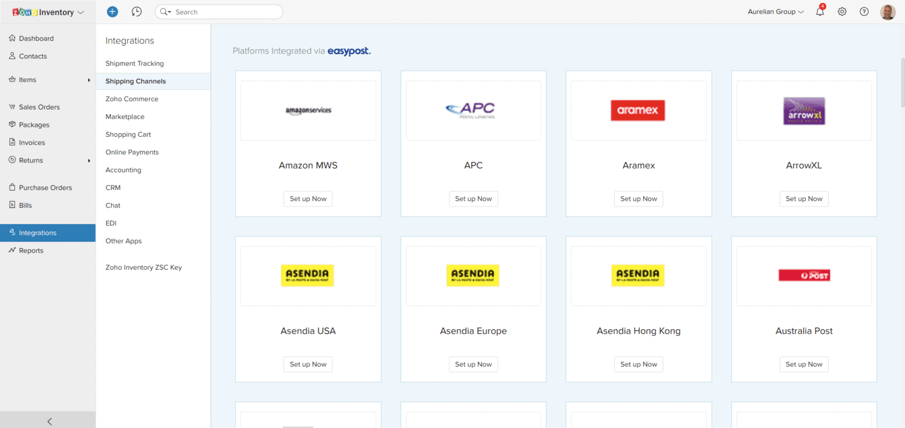Click the Sales Orders cart icon
Screen dimensions: 905x428
[12, 107]
